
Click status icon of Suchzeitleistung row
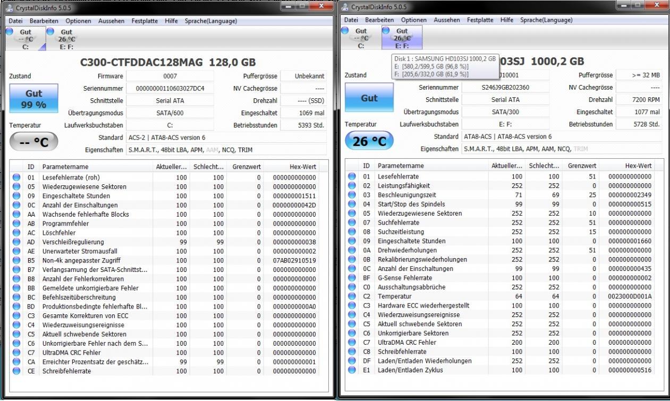coord(352,232)
